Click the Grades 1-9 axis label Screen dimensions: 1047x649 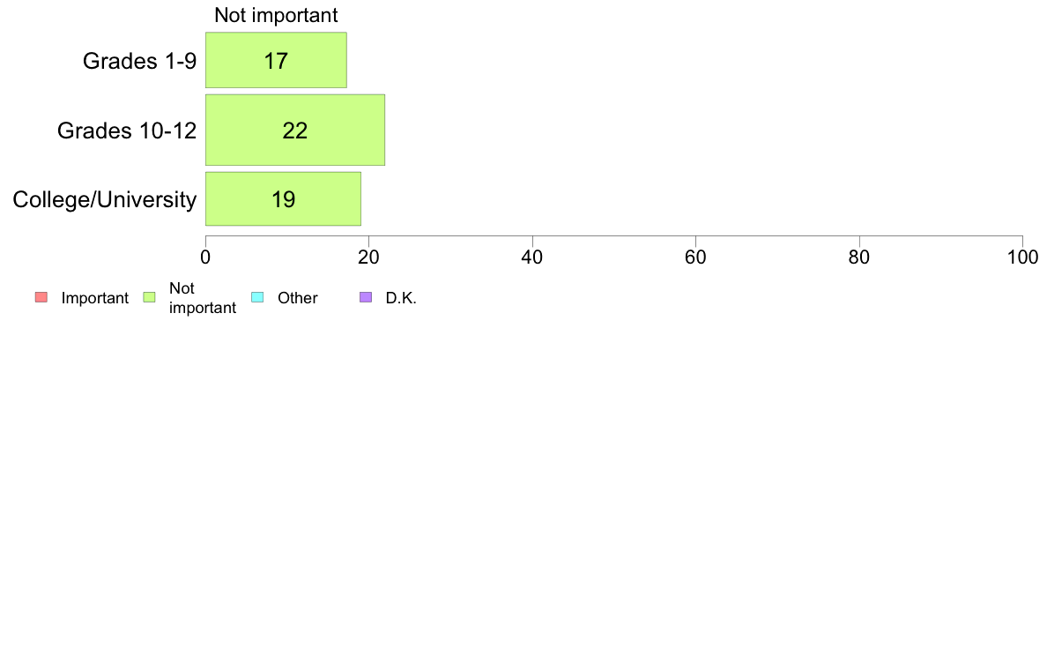pyautogui.click(x=139, y=61)
